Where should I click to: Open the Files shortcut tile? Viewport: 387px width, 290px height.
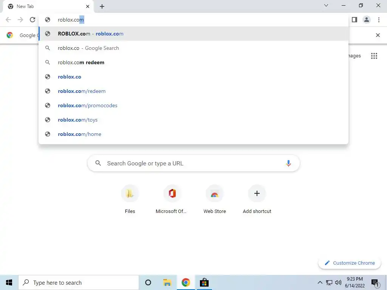pyautogui.click(x=130, y=199)
